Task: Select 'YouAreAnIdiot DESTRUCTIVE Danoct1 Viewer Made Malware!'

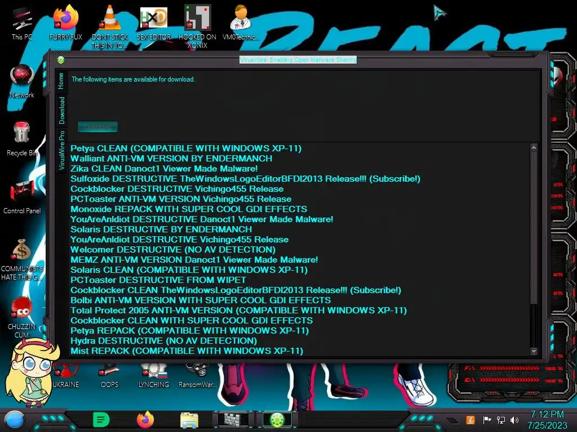Action: 202,219
